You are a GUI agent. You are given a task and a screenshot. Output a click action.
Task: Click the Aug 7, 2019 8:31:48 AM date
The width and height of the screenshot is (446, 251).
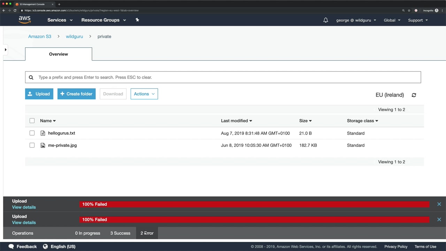[255, 133]
